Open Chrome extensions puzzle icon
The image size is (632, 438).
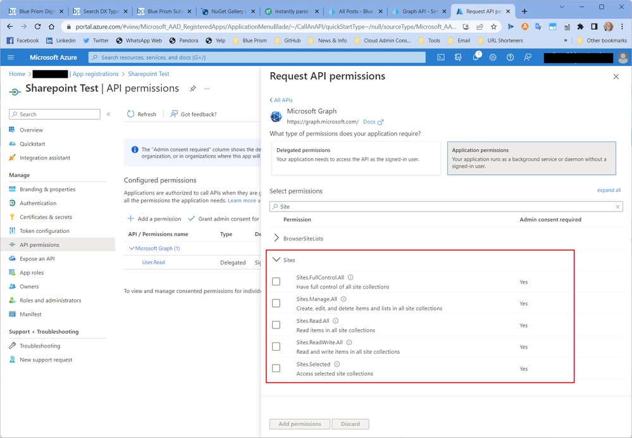pos(580,27)
